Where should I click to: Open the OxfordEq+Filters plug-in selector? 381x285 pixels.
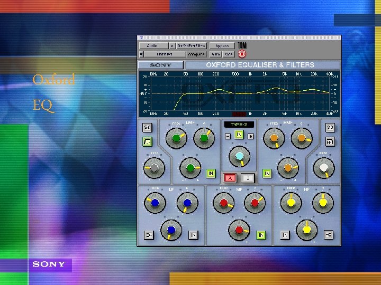click(x=191, y=45)
